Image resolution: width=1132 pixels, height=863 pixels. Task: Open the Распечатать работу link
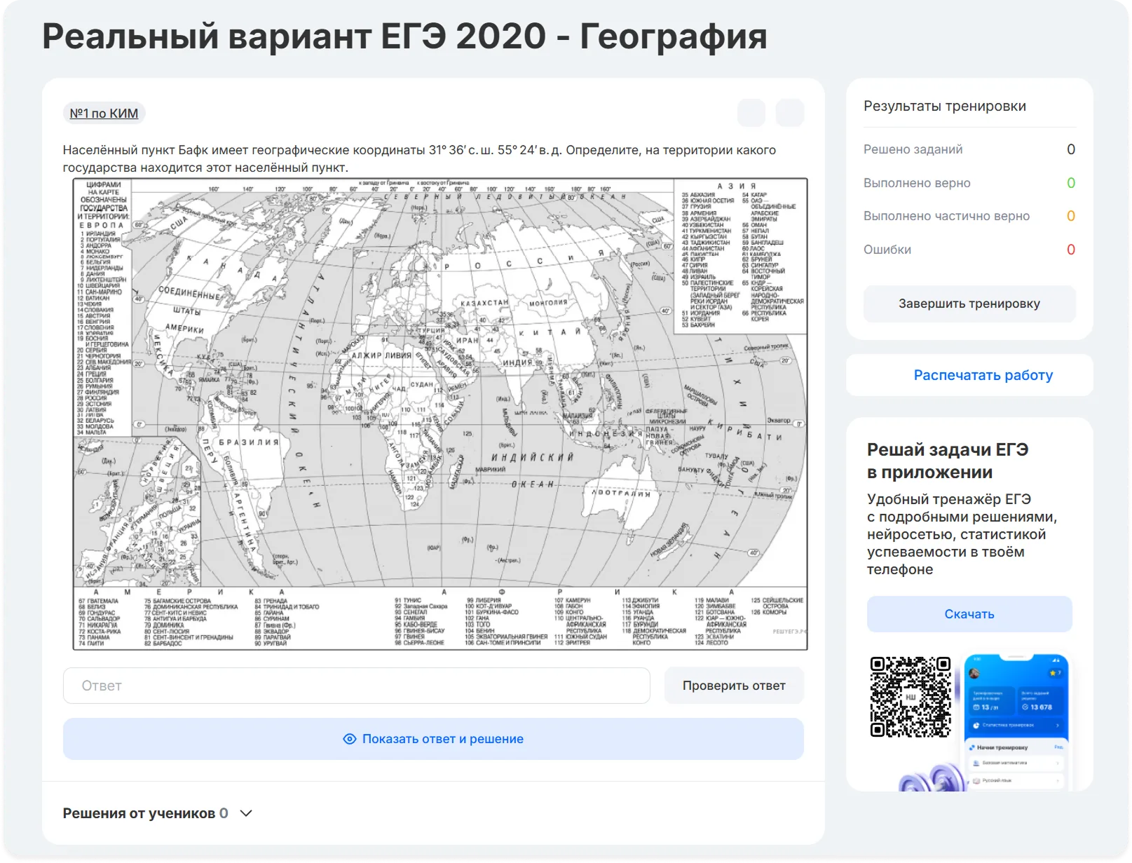pos(983,375)
